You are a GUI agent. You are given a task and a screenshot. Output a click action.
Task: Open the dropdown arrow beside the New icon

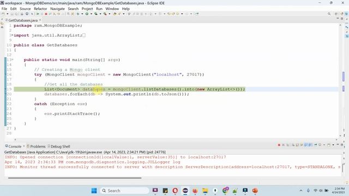coord(8,14)
